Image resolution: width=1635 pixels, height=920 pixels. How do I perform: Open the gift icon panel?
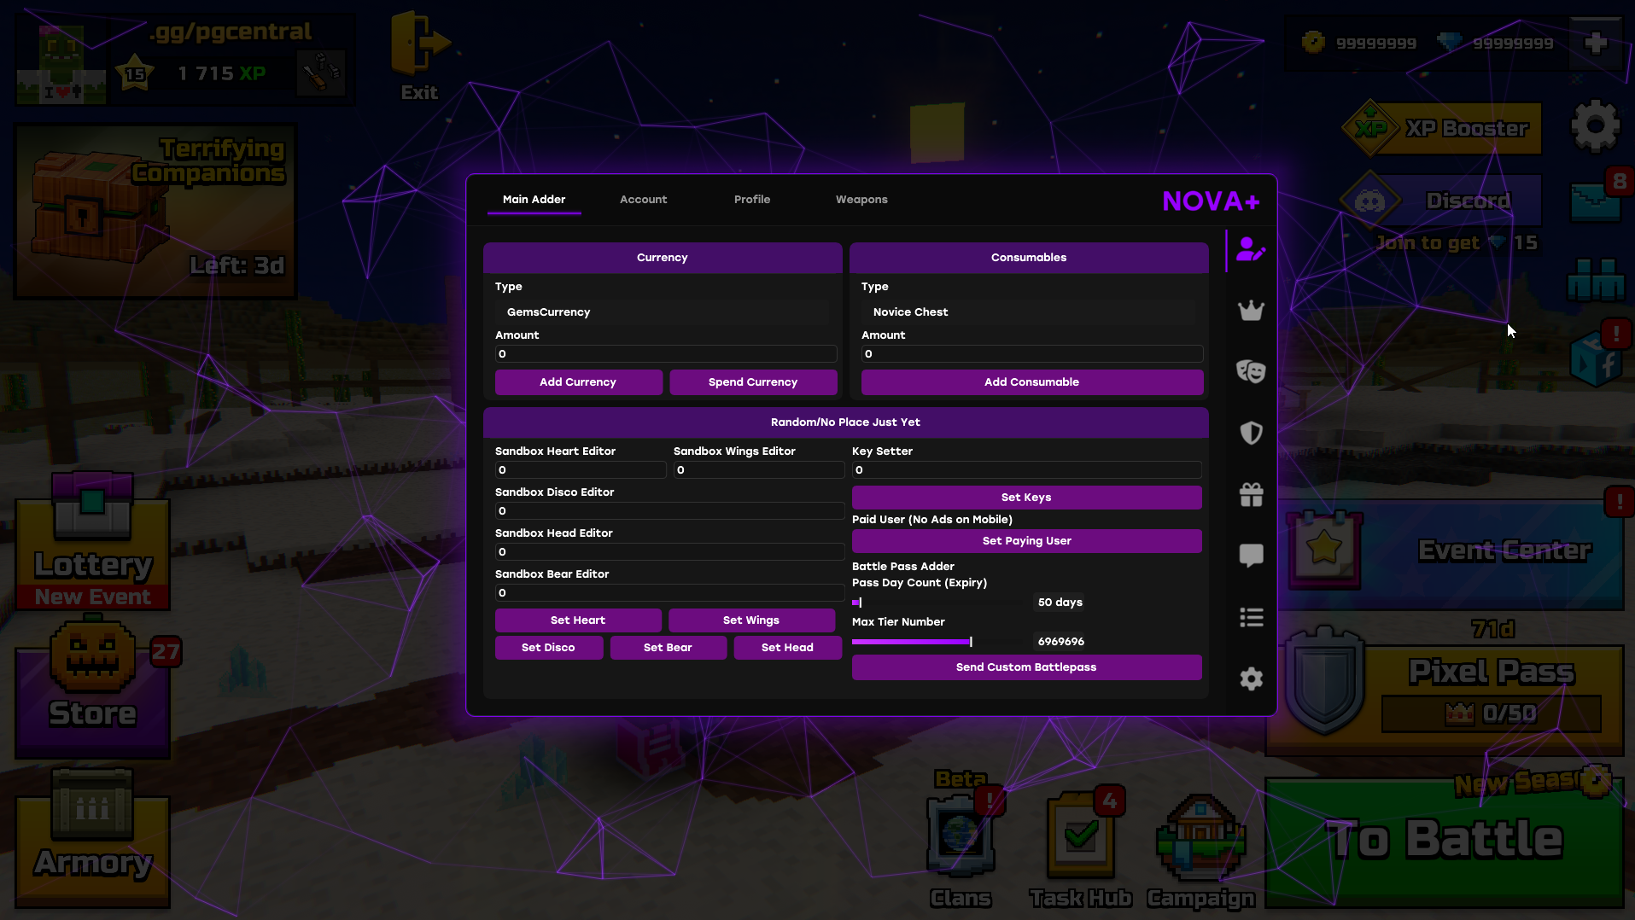point(1250,495)
